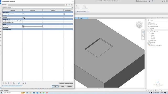Click the shopping cart icon in title bar
Image resolution: width=168 pixels, height=94 pixels.
pyautogui.click(x=150, y=1)
